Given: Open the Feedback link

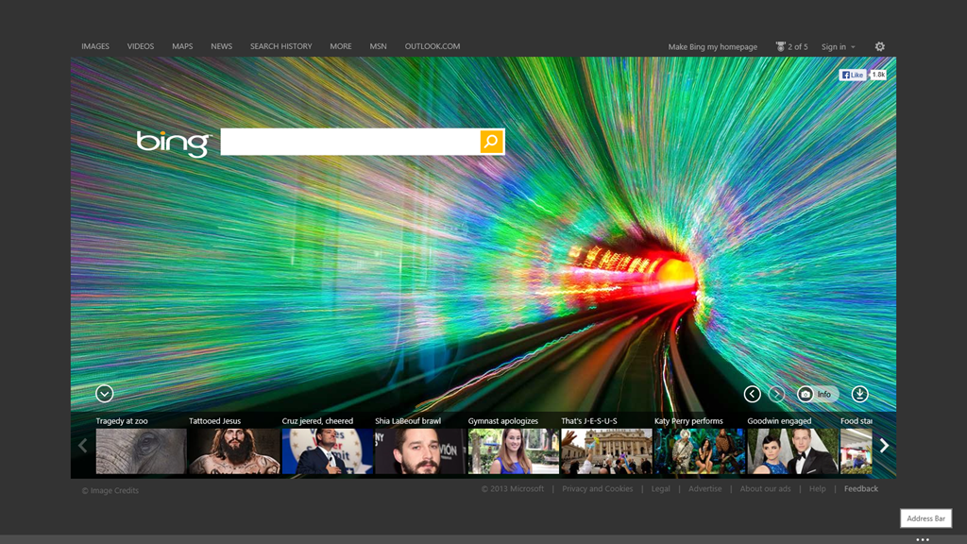Looking at the screenshot, I should (x=860, y=489).
